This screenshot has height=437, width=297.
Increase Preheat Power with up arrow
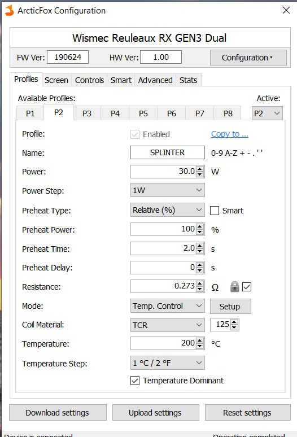[200, 226]
